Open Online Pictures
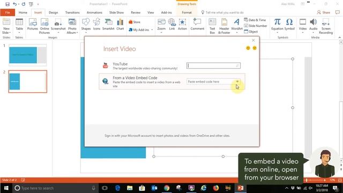 [44, 26]
